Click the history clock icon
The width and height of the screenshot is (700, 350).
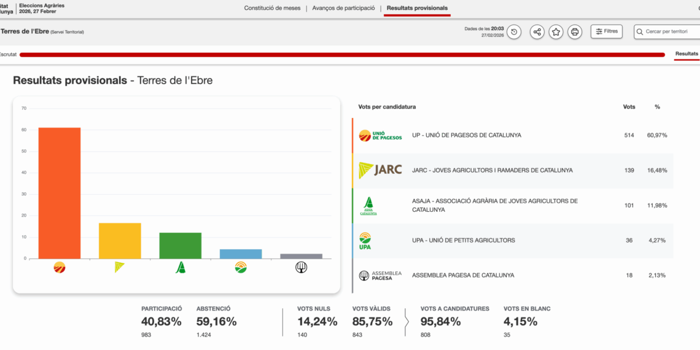click(x=514, y=32)
